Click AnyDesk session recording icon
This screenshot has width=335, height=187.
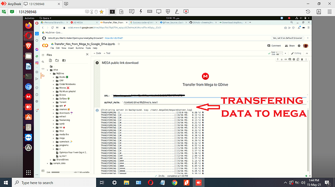(186, 12)
